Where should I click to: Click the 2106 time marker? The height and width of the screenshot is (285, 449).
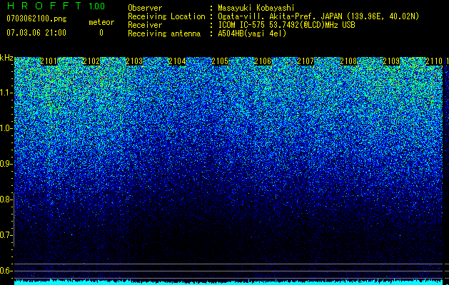[263, 61]
